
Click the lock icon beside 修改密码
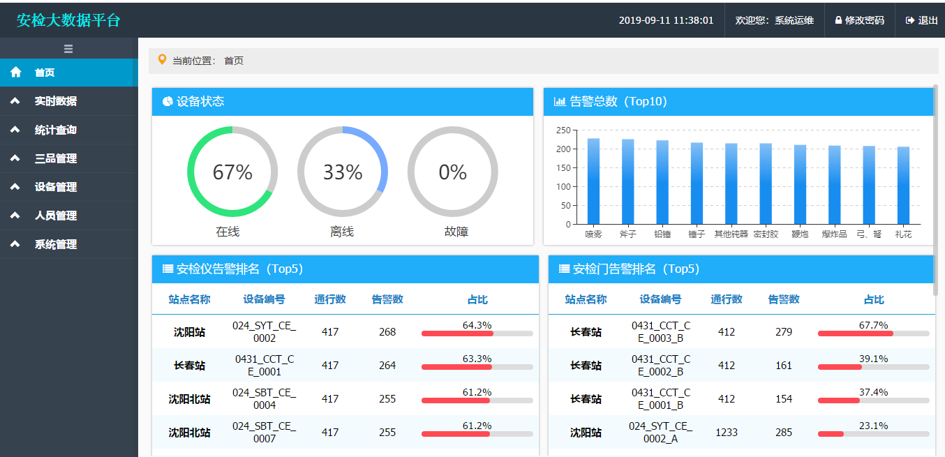click(838, 21)
